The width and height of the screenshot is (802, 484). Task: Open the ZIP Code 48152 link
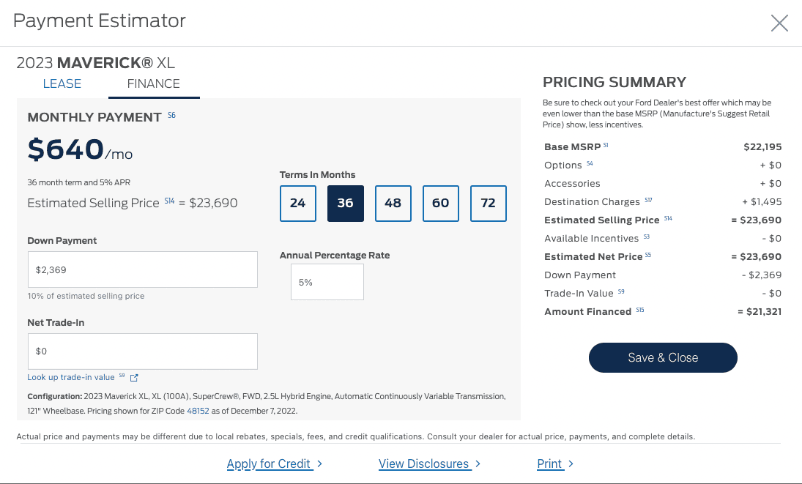[198, 411]
